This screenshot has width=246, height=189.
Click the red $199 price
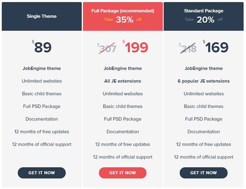(135, 47)
